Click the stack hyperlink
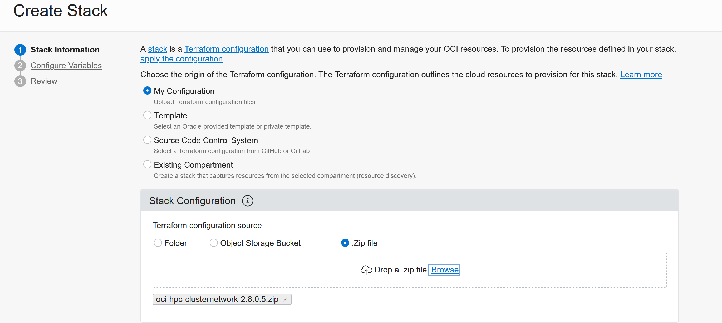Screen dimensions: 722x323 pyautogui.click(x=157, y=48)
